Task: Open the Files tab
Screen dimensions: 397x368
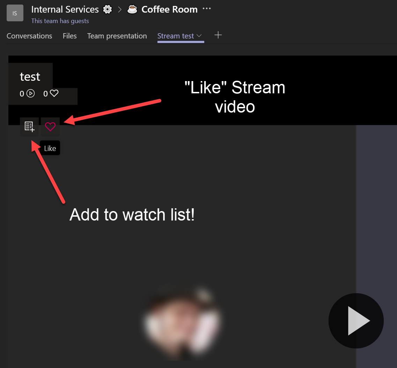Action: pyautogui.click(x=69, y=36)
